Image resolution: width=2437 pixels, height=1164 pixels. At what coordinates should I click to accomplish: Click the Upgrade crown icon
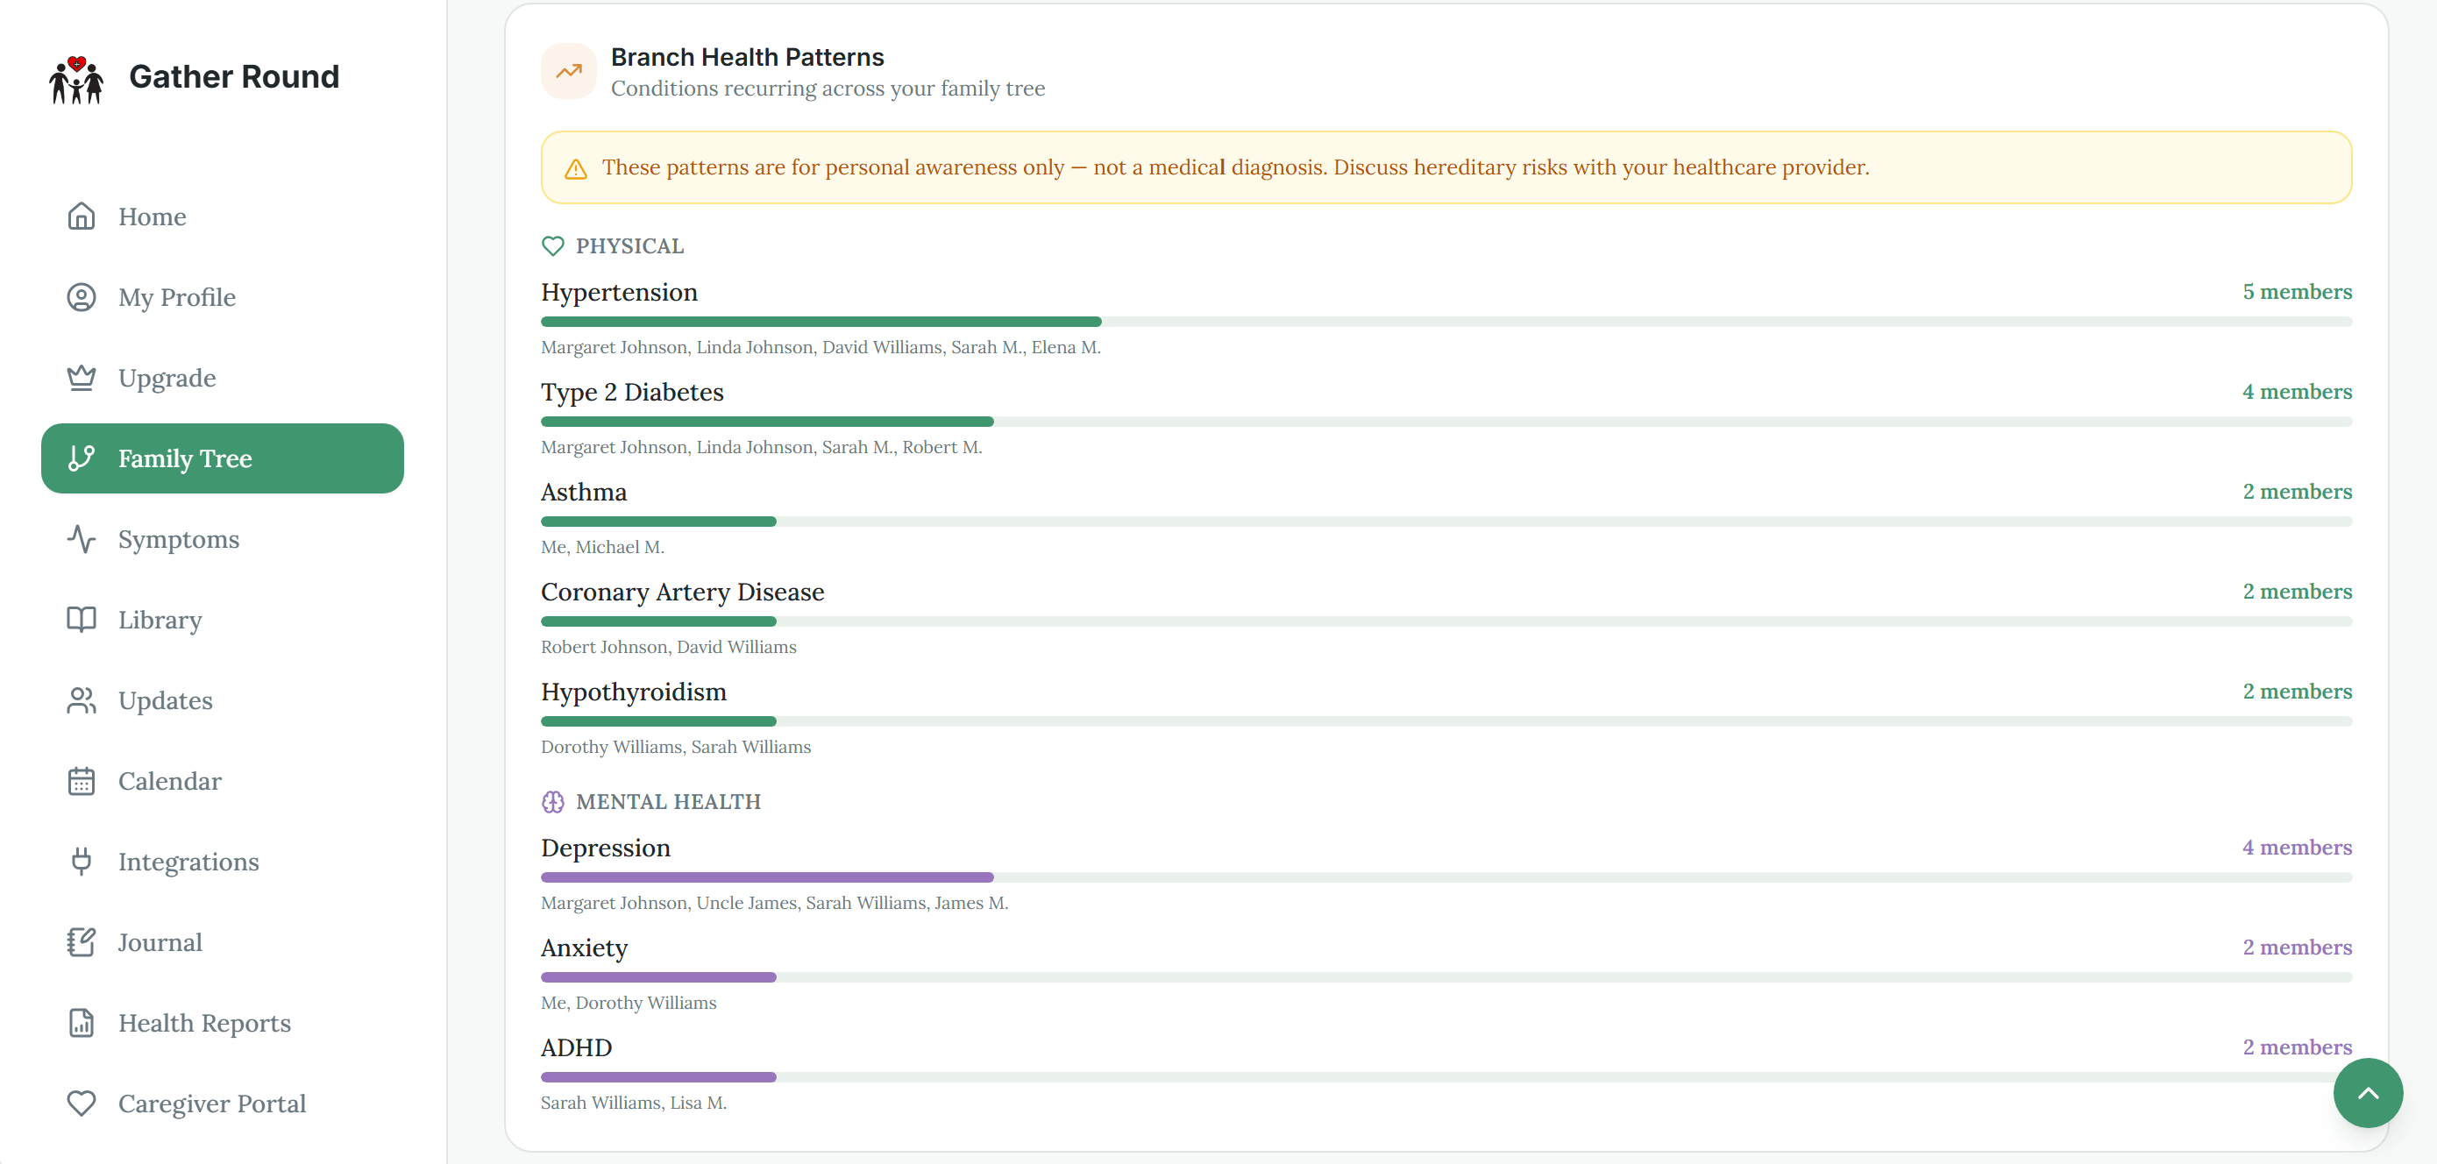(82, 377)
